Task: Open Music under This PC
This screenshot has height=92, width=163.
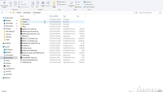Action: point(8,61)
